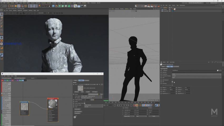
Task: Click the Floor environment icon
Action: pos(79,6)
